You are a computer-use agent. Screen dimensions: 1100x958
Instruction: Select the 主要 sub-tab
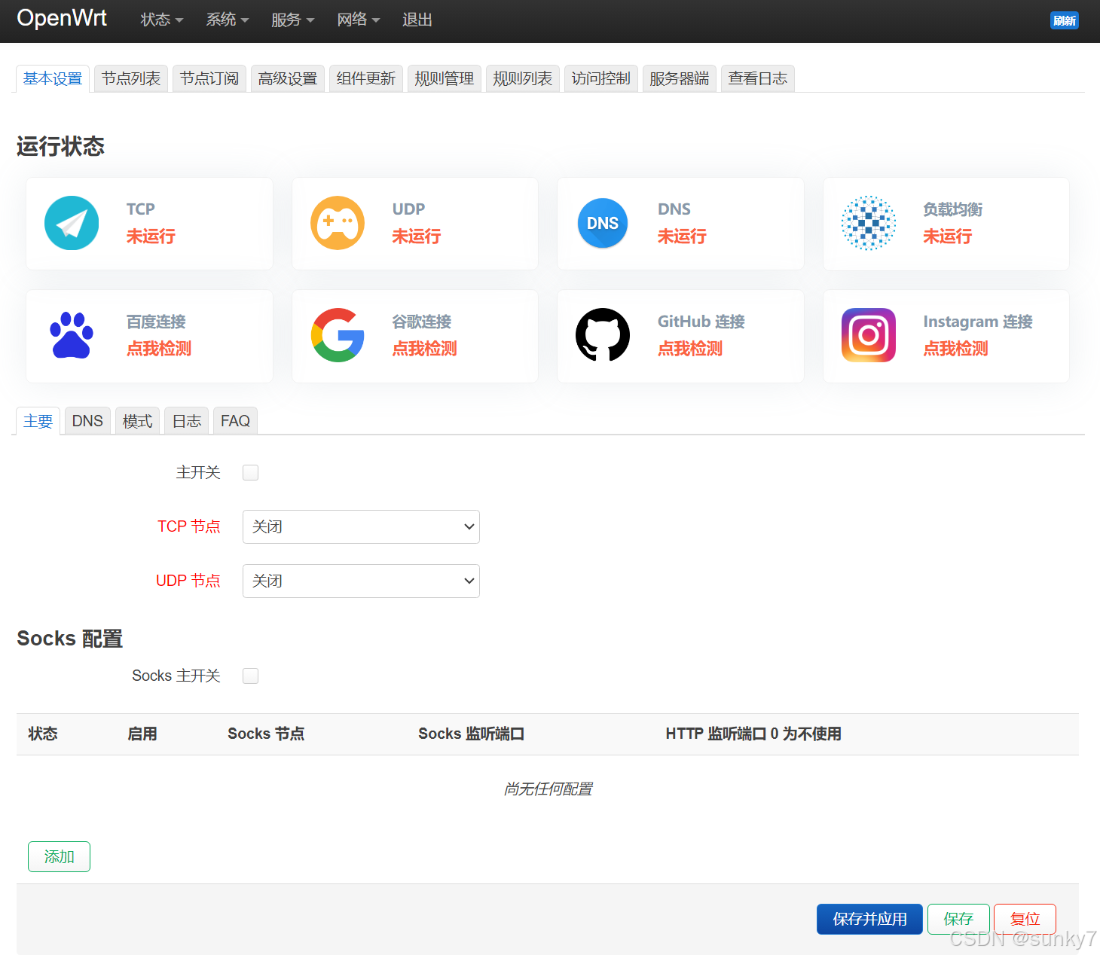[38, 421]
